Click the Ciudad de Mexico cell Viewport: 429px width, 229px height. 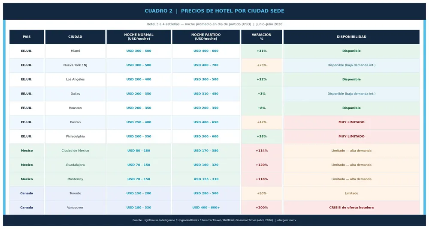pyautogui.click(x=75, y=151)
